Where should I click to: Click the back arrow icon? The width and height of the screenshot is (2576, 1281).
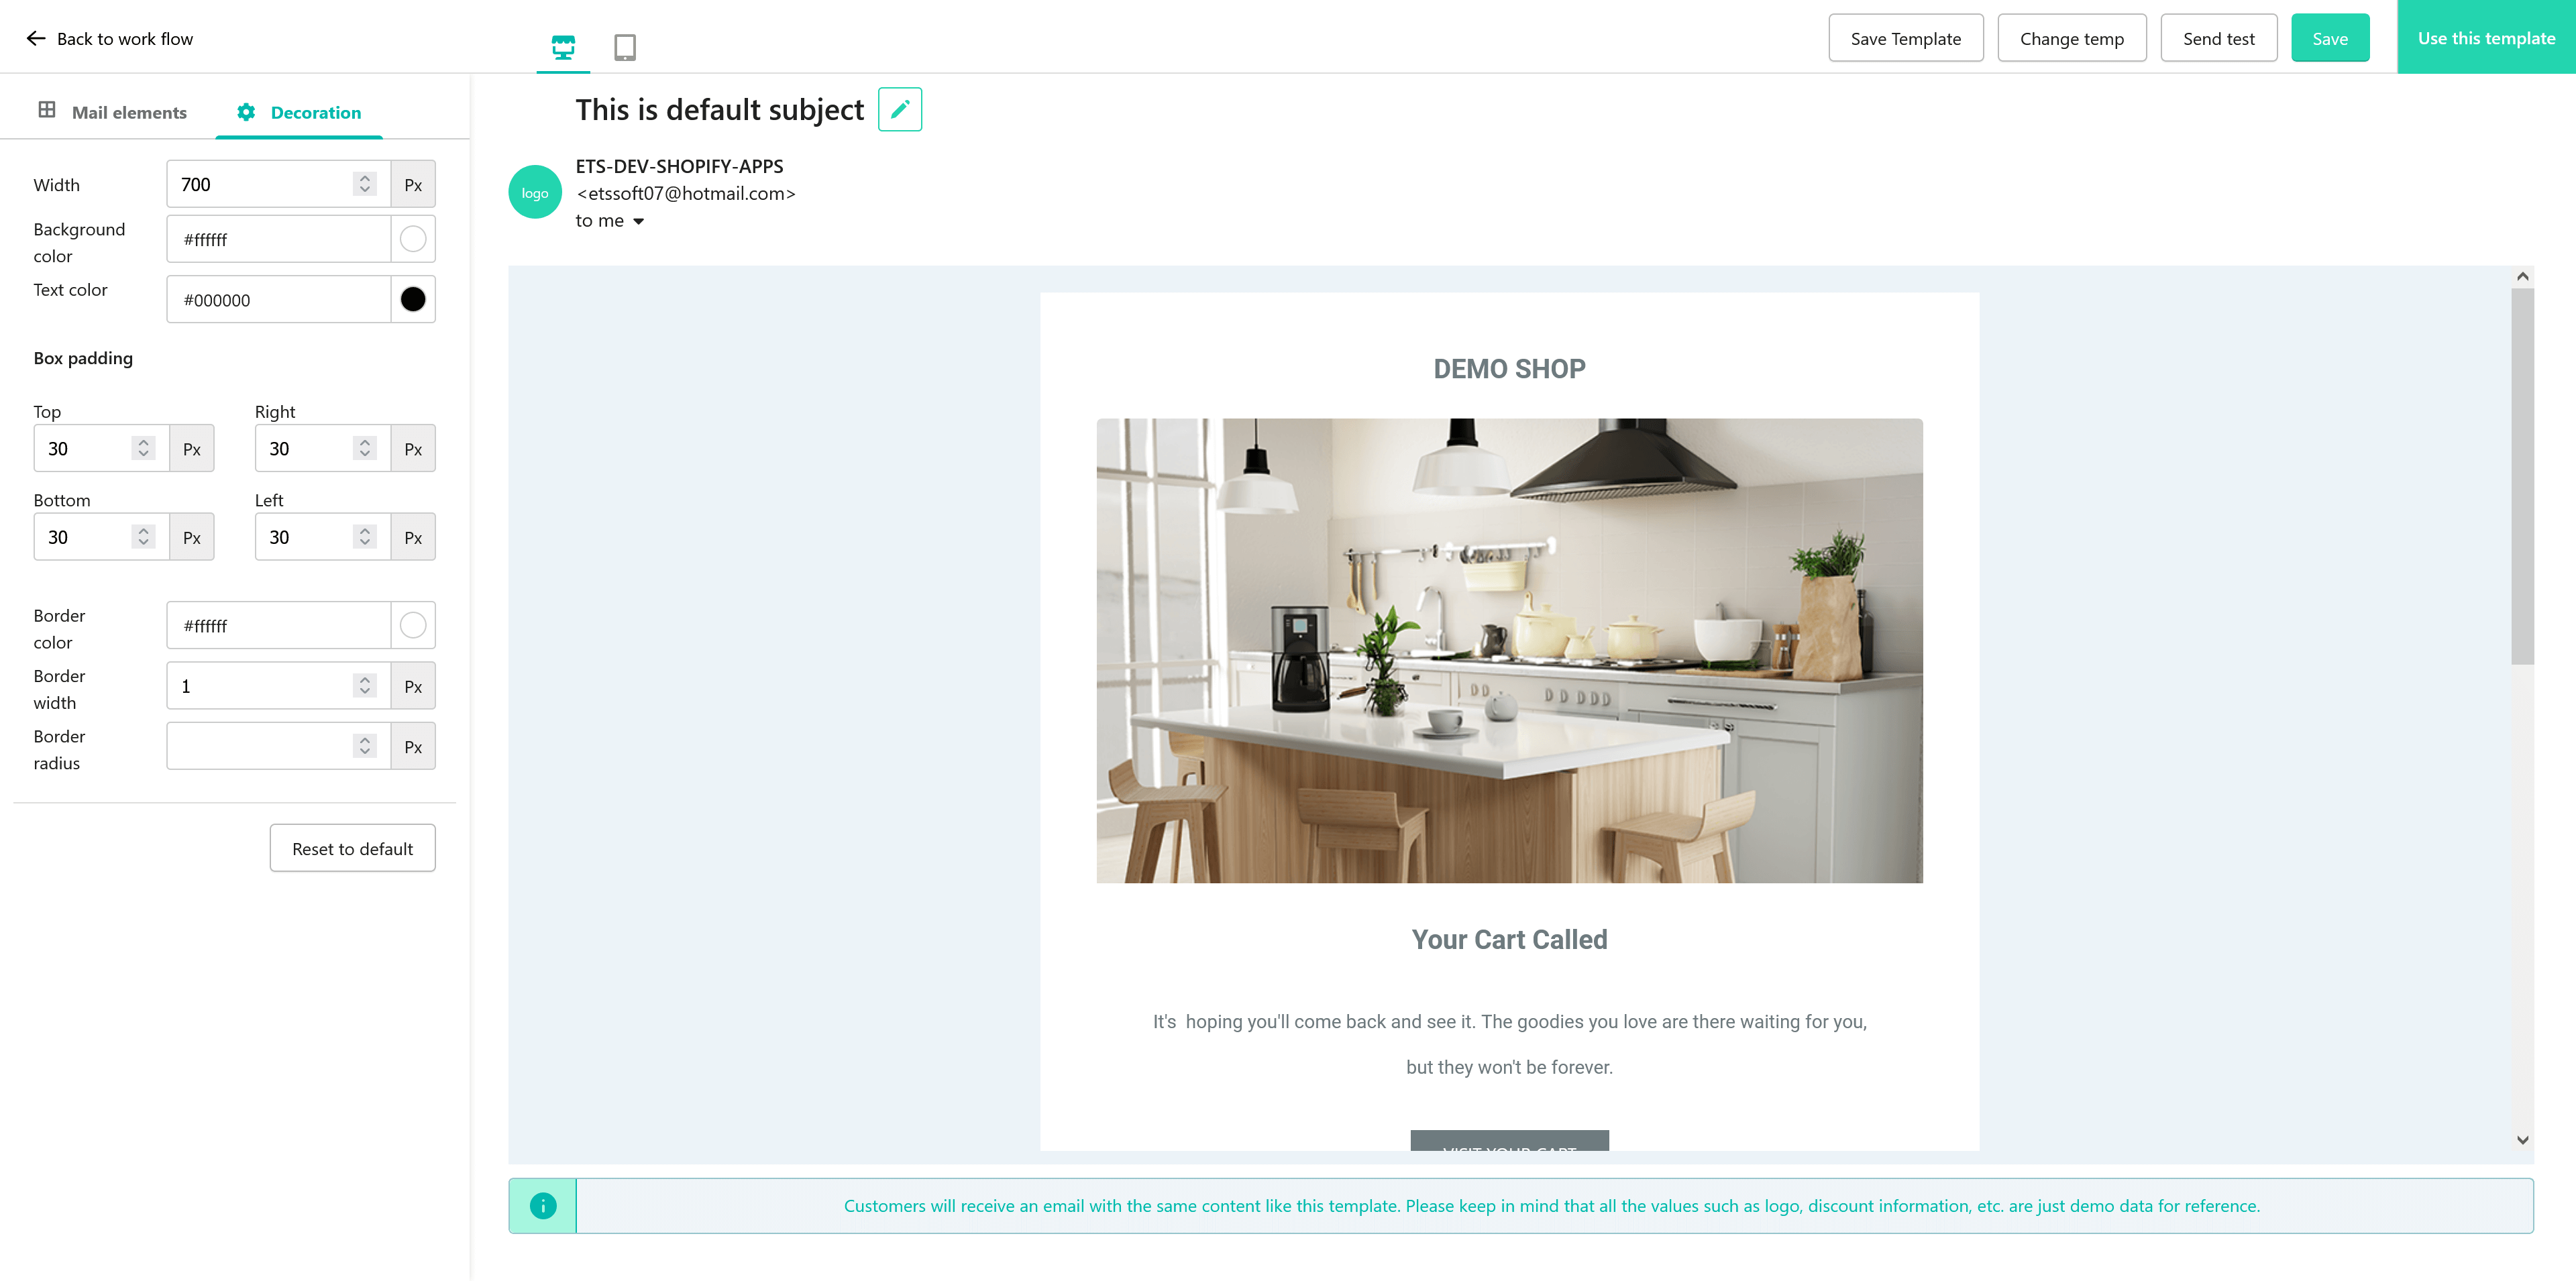pos(36,38)
